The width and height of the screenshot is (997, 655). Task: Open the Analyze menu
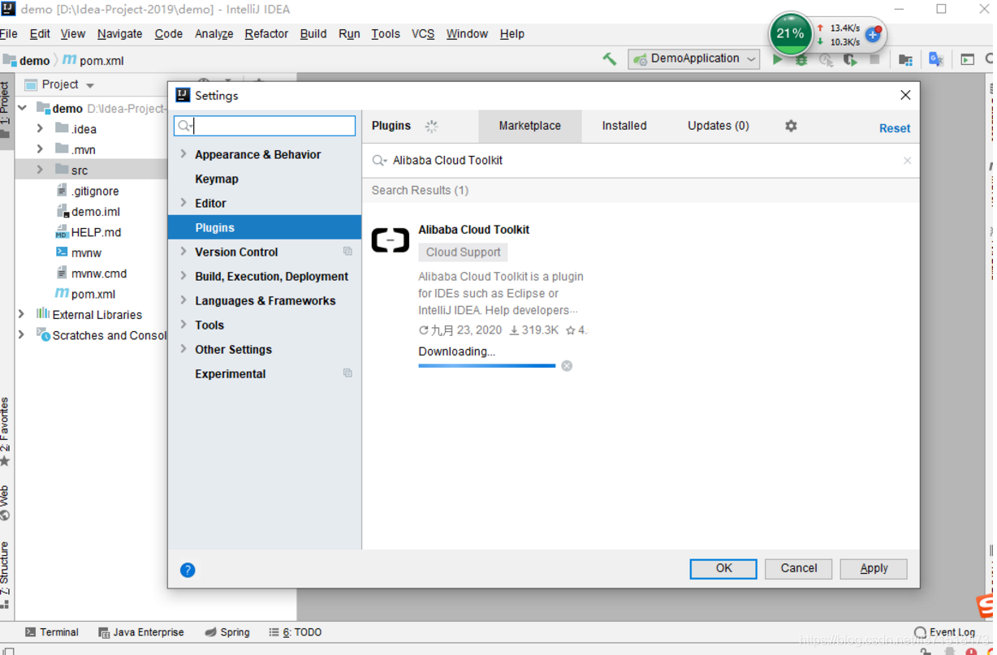(214, 34)
